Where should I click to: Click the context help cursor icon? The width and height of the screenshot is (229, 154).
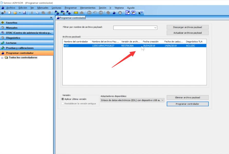(x=140, y=13)
